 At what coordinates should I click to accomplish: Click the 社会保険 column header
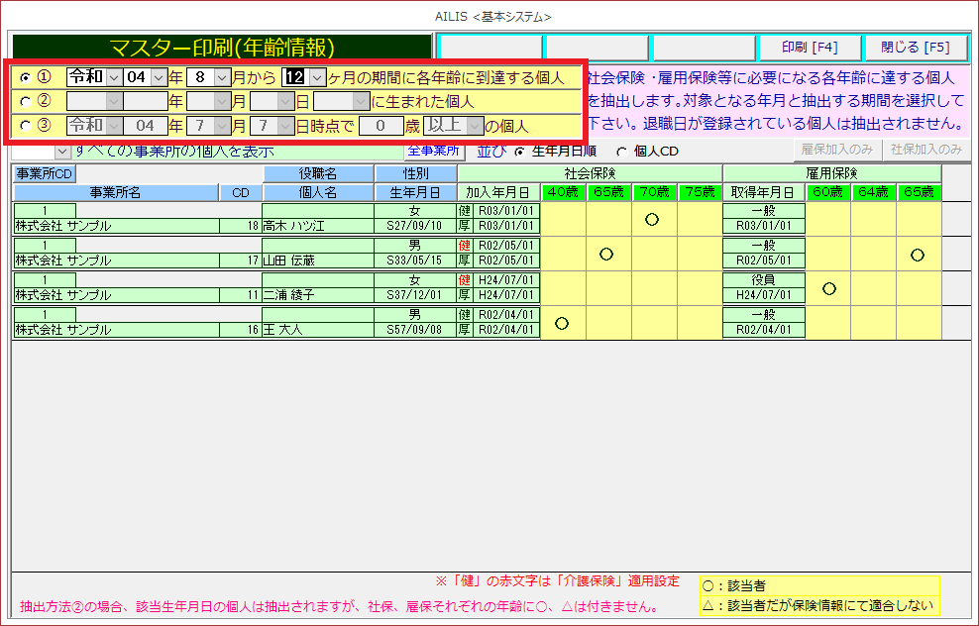coord(589,173)
